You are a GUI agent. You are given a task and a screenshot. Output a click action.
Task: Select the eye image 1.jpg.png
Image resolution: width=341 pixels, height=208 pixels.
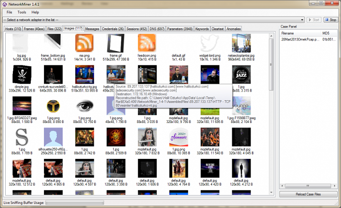(x=84, y=106)
